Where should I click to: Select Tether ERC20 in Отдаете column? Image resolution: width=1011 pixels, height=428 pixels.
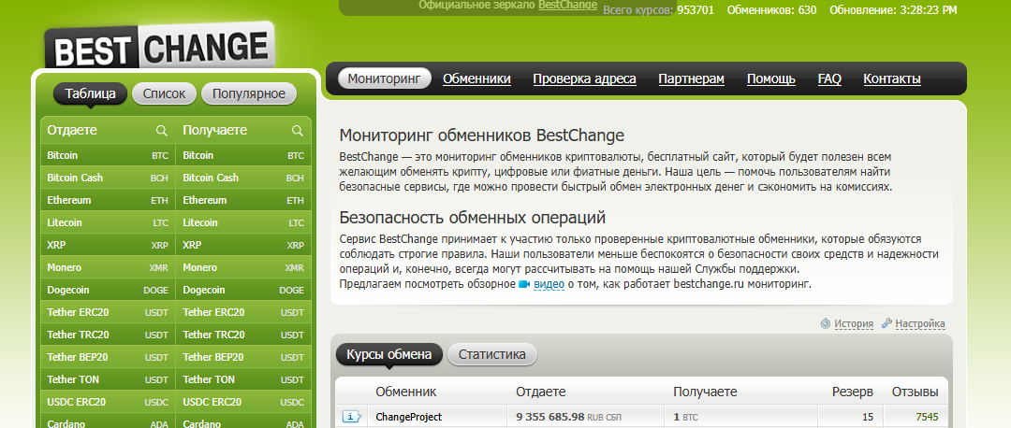click(x=108, y=312)
